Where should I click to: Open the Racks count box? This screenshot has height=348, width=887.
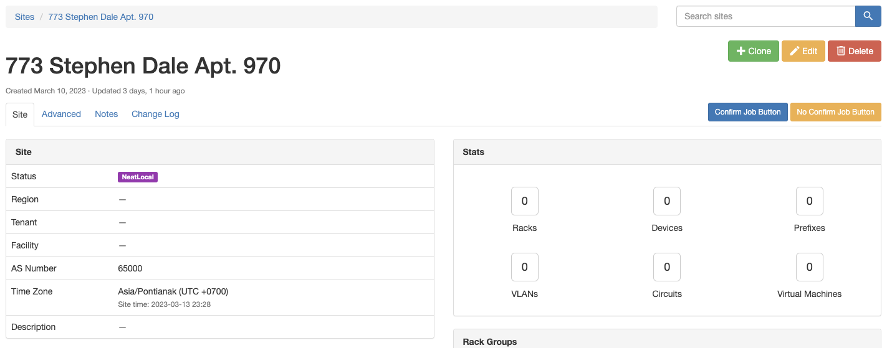pos(524,201)
